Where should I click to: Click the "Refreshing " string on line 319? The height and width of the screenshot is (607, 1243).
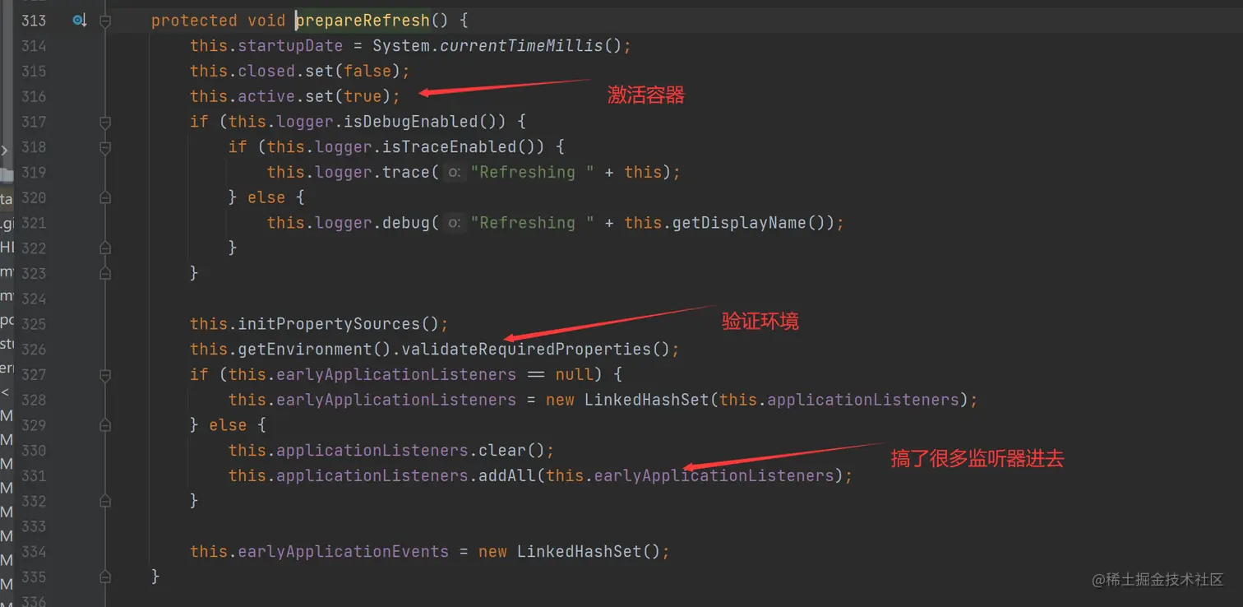[x=532, y=172]
